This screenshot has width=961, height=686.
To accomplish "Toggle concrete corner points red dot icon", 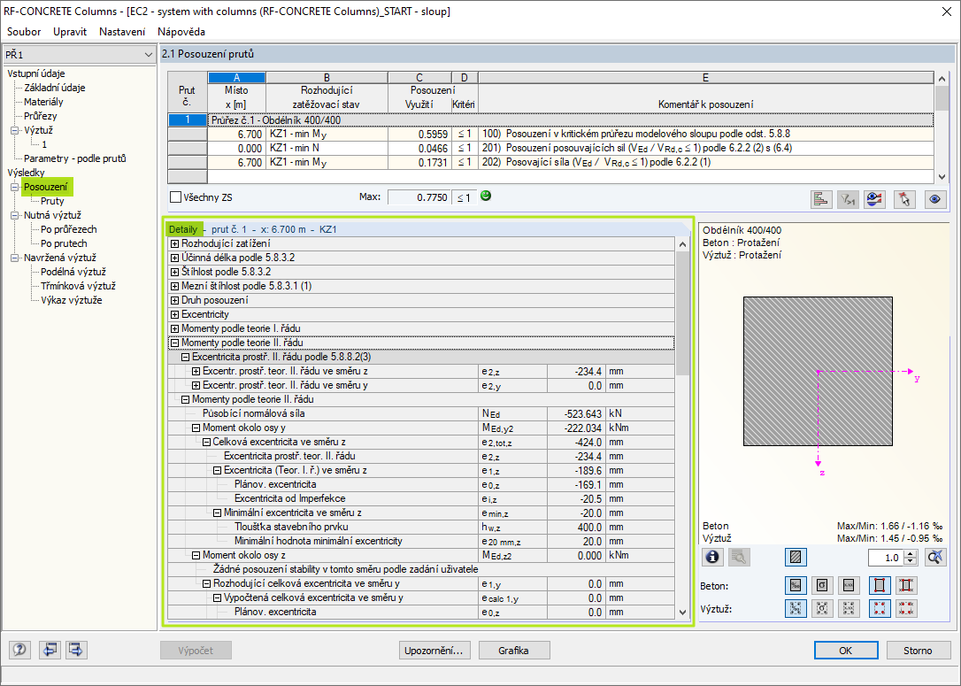I will (880, 585).
